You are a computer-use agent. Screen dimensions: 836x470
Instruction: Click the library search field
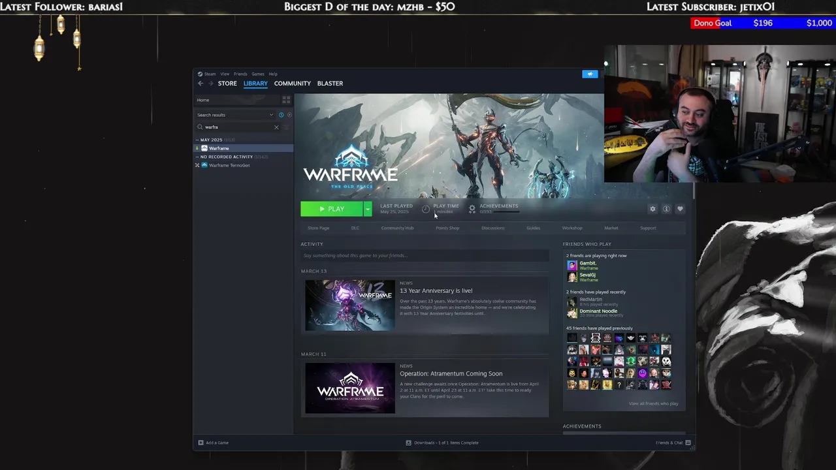pyautogui.click(x=238, y=127)
